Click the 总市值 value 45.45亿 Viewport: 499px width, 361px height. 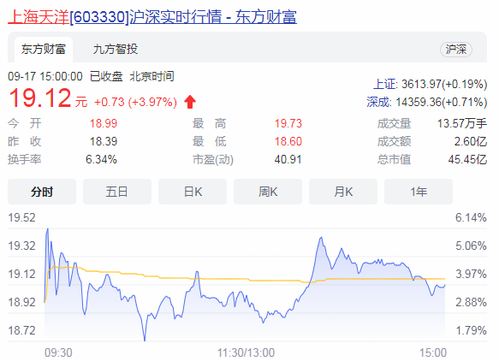pos(467,159)
